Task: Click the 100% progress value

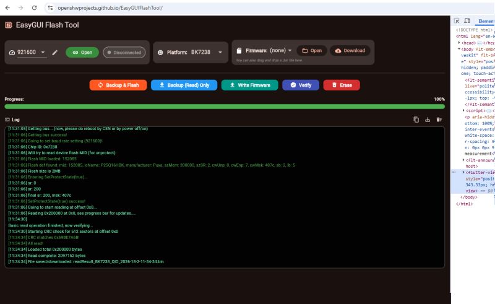Action: click(439, 99)
